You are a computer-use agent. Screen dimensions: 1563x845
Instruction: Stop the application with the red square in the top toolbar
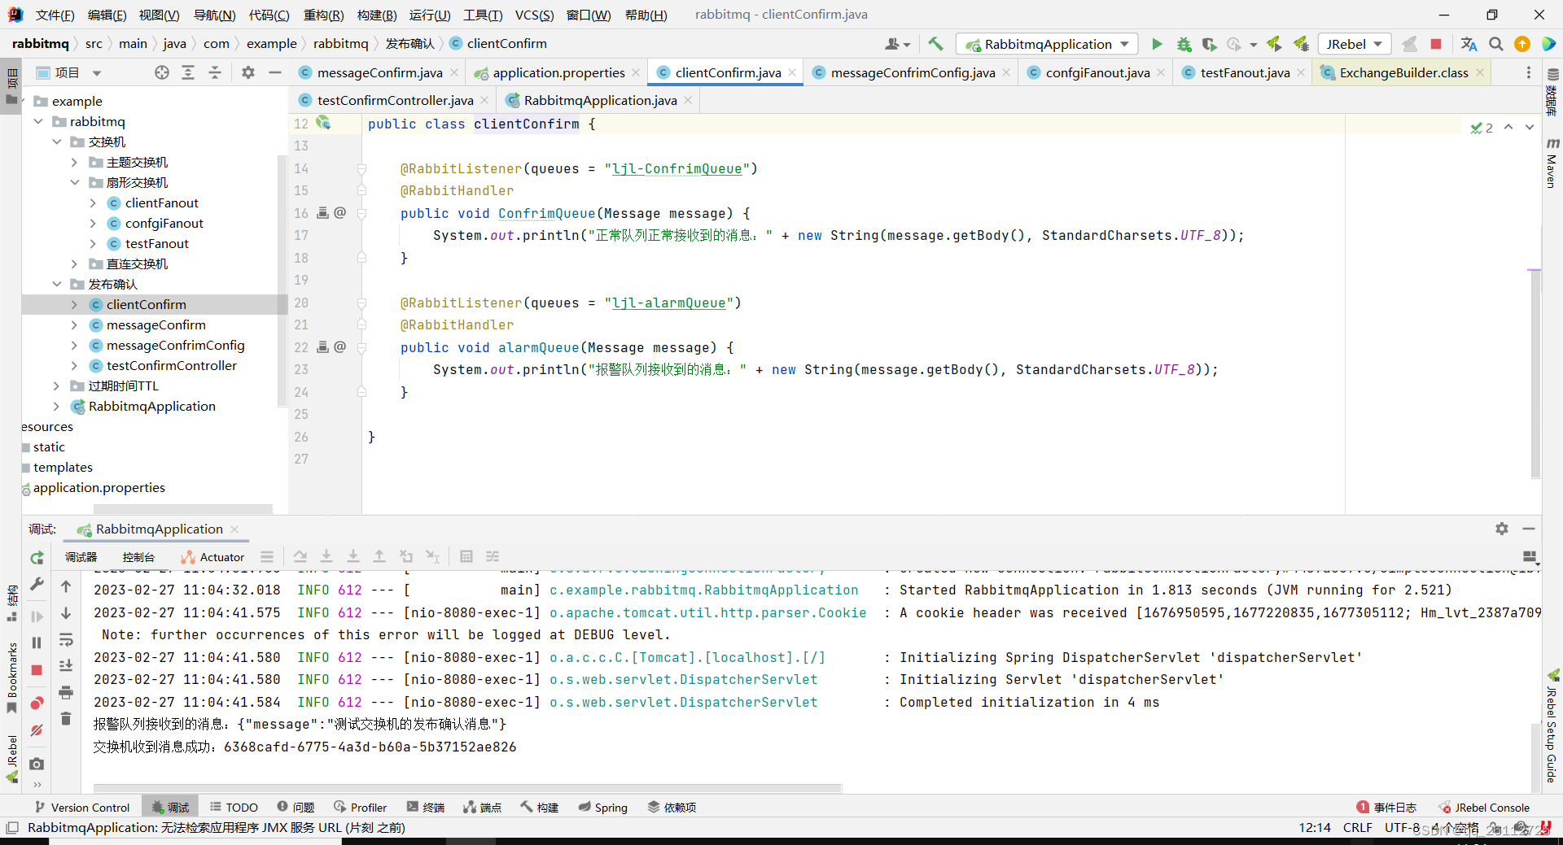(x=1436, y=44)
